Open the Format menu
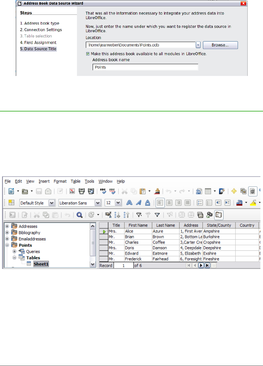The image size is (263, 366). 60,181
